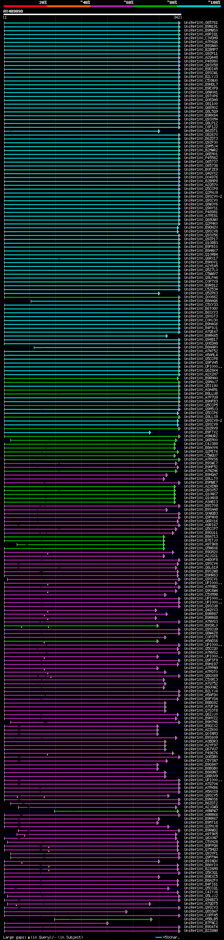Viewport: 224px width, 940px height.
Task: Click the alignment bar for UniRef100_Q8S8A7
Action: click(65, 912)
